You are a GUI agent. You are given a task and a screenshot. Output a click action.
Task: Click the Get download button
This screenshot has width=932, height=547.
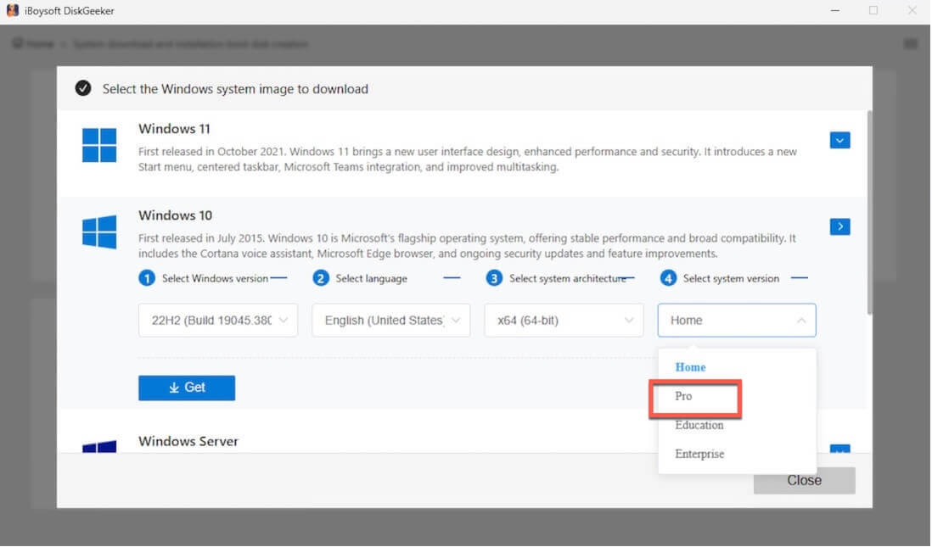click(187, 388)
